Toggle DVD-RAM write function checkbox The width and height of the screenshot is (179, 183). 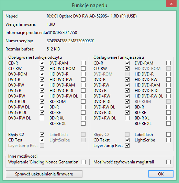[x=168, y=63]
